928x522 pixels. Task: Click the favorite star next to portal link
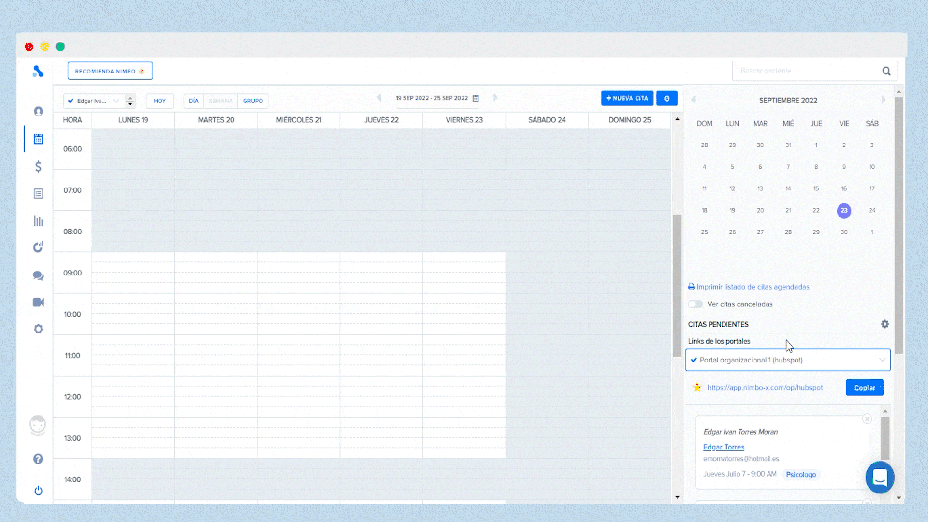tap(697, 387)
